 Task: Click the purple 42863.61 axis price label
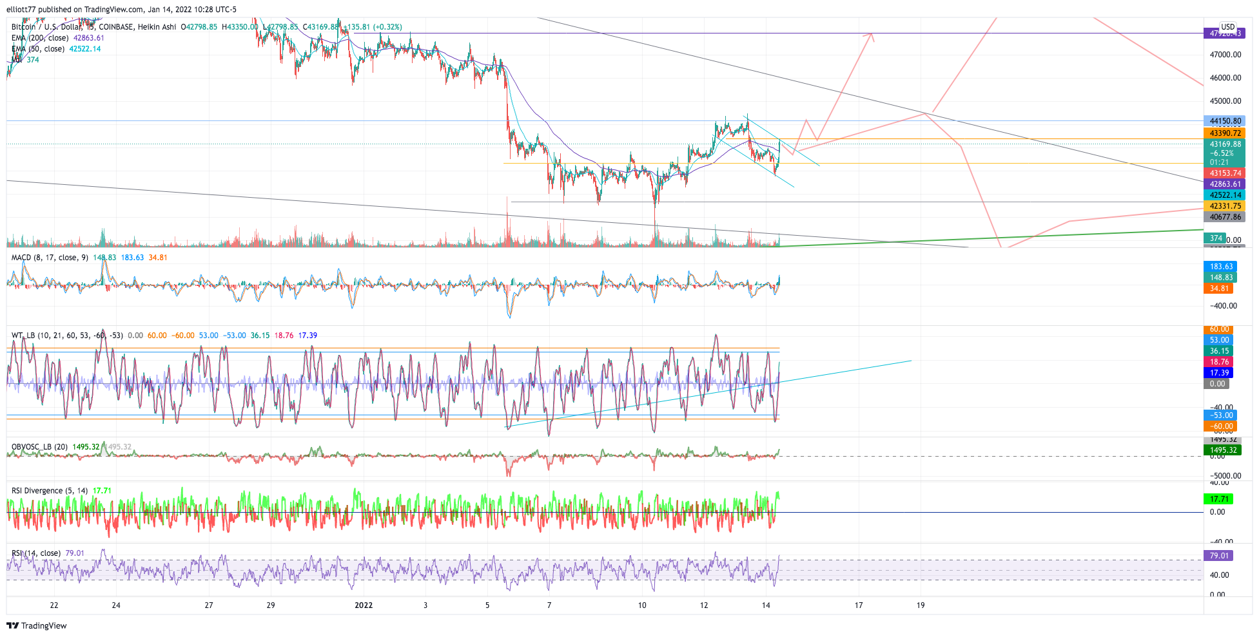pyautogui.click(x=1225, y=184)
